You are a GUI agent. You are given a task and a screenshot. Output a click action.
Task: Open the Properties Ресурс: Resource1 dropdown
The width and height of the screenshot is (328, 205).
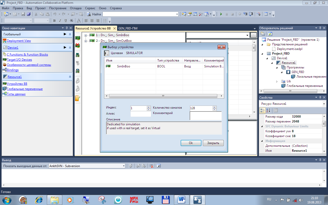[324, 104]
